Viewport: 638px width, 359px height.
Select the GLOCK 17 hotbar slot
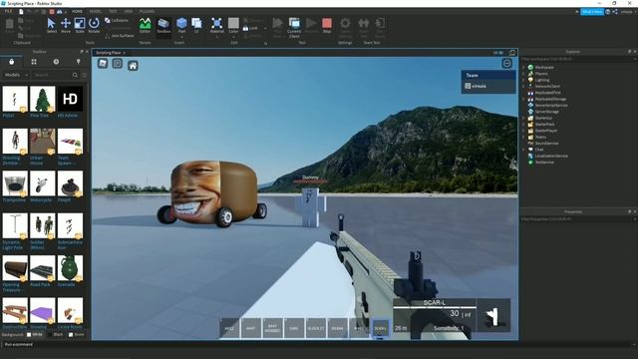[x=316, y=328]
